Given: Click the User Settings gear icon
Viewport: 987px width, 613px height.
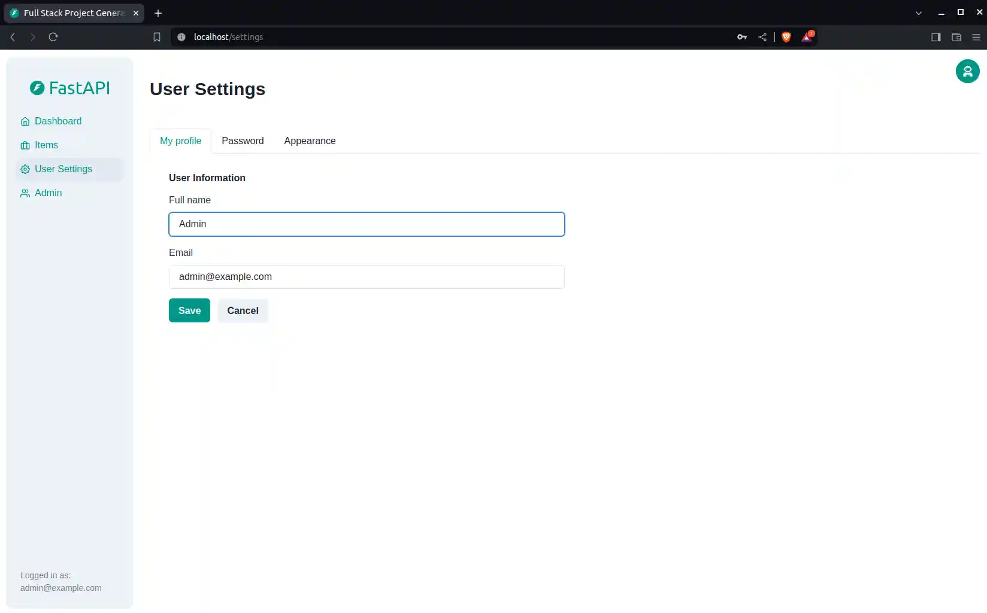Looking at the screenshot, I should click(25, 169).
